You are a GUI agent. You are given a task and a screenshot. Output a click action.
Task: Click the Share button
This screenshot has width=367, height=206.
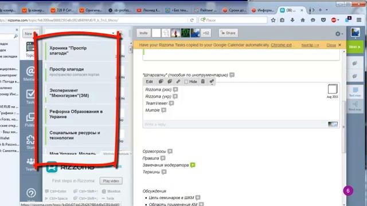pyautogui.click(x=228, y=33)
